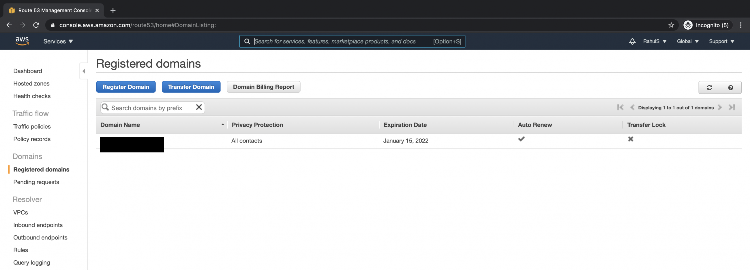Click the Register Domain button
Screen dimensions: 750x270
[126, 87]
